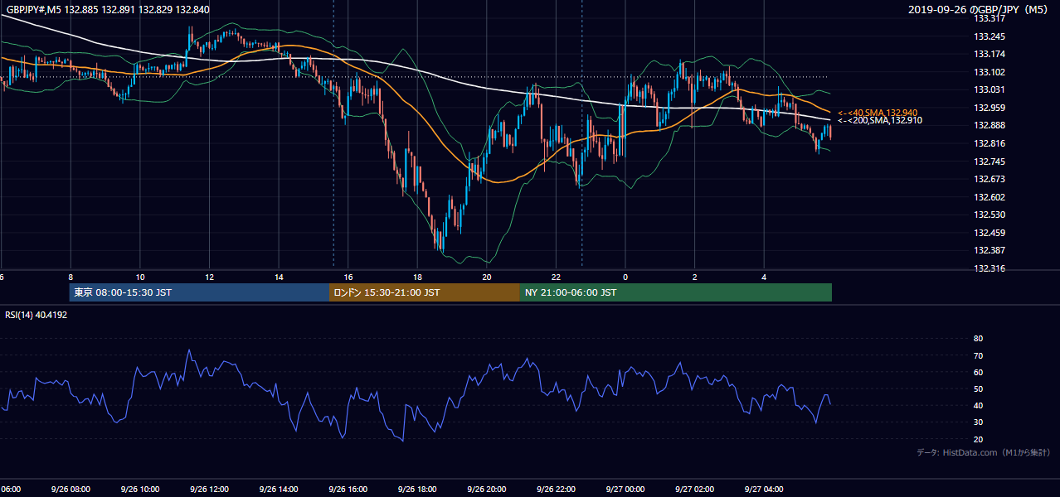Click price axis value 132.888
1060x497 pixels.
tap(989, 126)
